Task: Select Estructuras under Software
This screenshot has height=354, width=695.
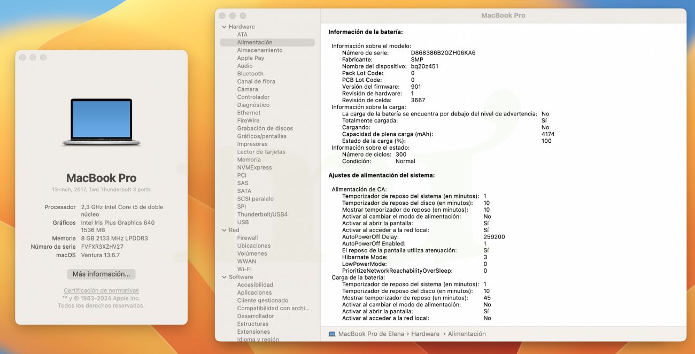Action: coord(253,324)
